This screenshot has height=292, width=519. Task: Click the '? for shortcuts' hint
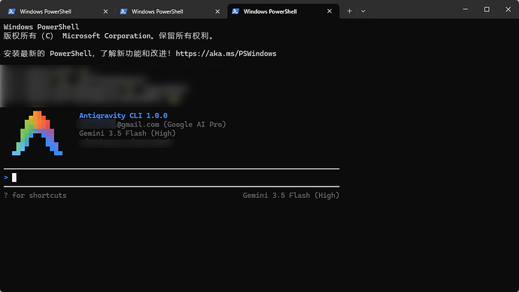(x=35, y=196)
